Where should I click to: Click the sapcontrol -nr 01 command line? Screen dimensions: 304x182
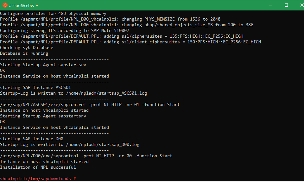click(90, 104)
